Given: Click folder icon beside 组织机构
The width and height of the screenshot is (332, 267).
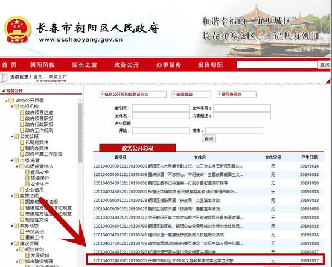Looking at the screenshot, I should click(16, 106).
